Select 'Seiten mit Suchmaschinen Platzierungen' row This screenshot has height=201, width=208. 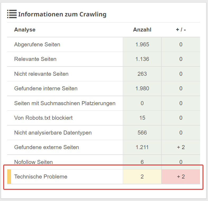click(x=103, y=103)
